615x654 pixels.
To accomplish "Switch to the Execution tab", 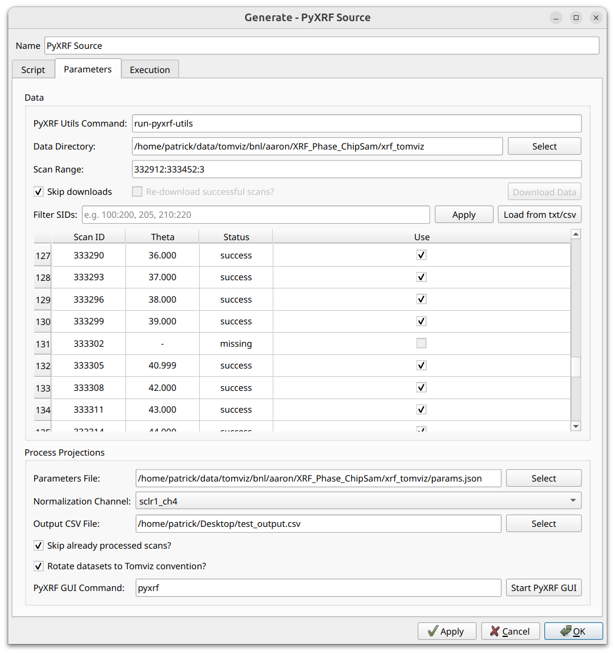I will [x=150, y=69].
